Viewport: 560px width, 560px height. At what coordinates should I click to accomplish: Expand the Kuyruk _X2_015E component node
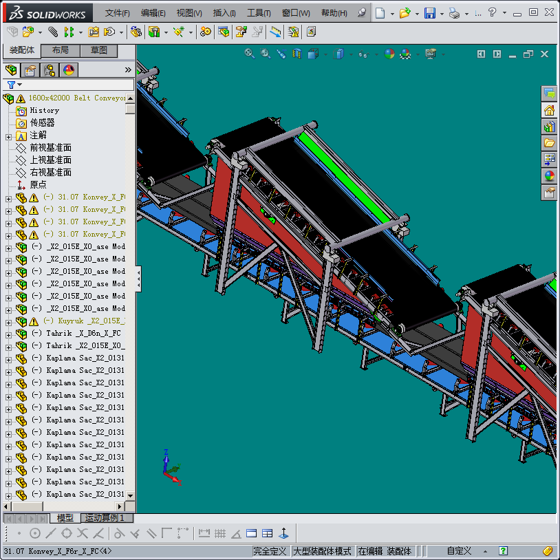pyautogui.click(x=8, y=321)
